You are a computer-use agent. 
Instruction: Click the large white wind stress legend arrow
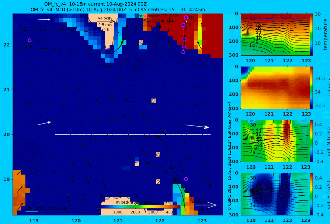pyautogui.click(x=203, y=205)
